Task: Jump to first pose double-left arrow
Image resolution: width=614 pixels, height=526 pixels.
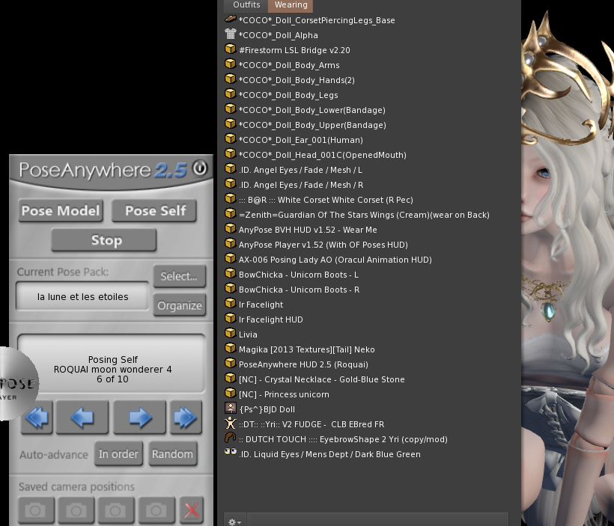Action: [37, 418]
